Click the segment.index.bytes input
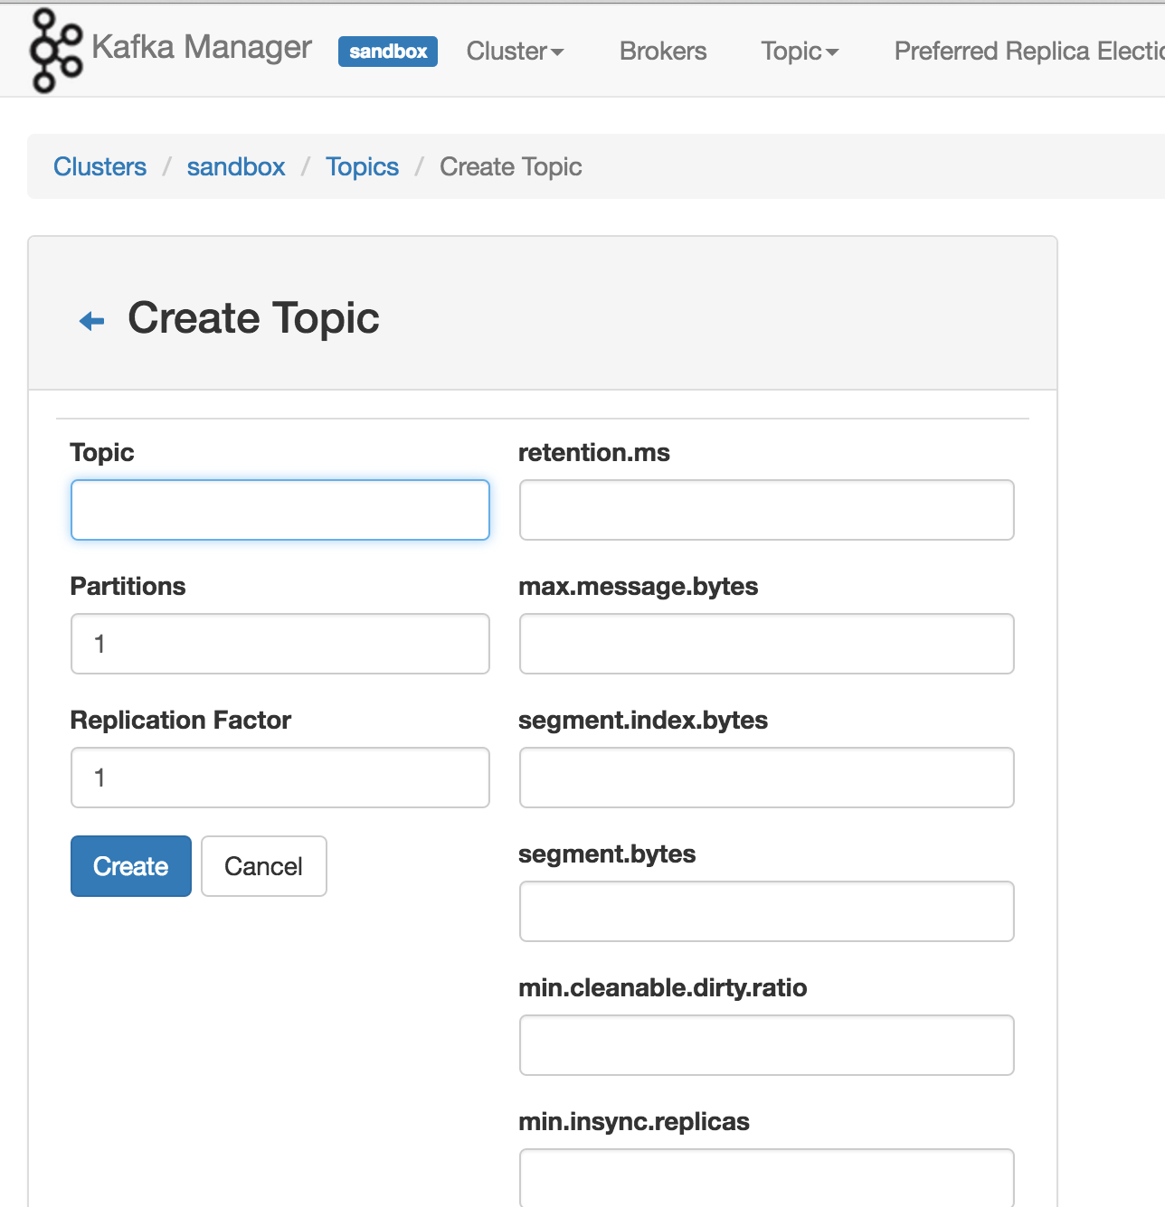Image resolution: width=1165 pixels, height=1207 pixels. pyautogui.click(x=766, y=778)
